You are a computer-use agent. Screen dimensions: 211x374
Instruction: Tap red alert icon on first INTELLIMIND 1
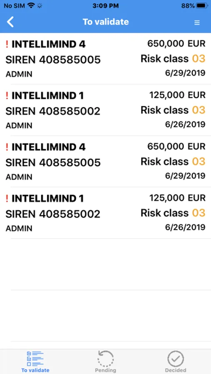pyautogui.click(x=7, y=96)
